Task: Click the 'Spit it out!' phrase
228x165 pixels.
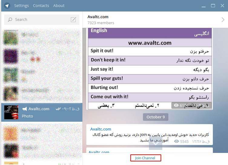Action: (x=102, y=51)
